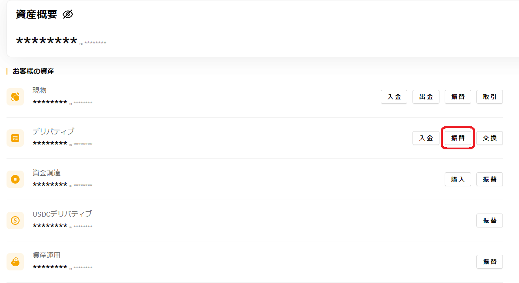
Task: Click 振替 button in 資産運用 row
Action: pyautogui.click(x=489, y=262)
